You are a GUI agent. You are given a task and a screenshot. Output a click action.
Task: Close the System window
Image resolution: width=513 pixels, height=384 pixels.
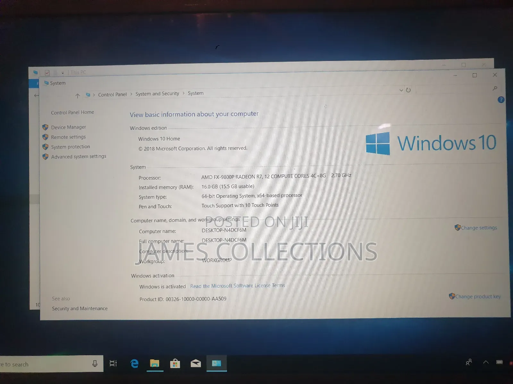coord(495,75)
